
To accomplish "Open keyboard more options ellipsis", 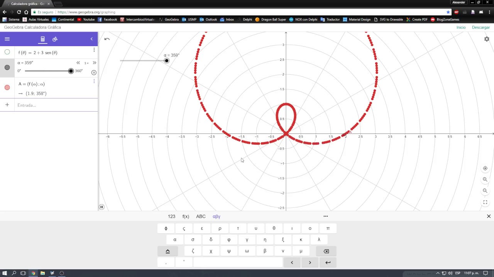I will (326, 216).
